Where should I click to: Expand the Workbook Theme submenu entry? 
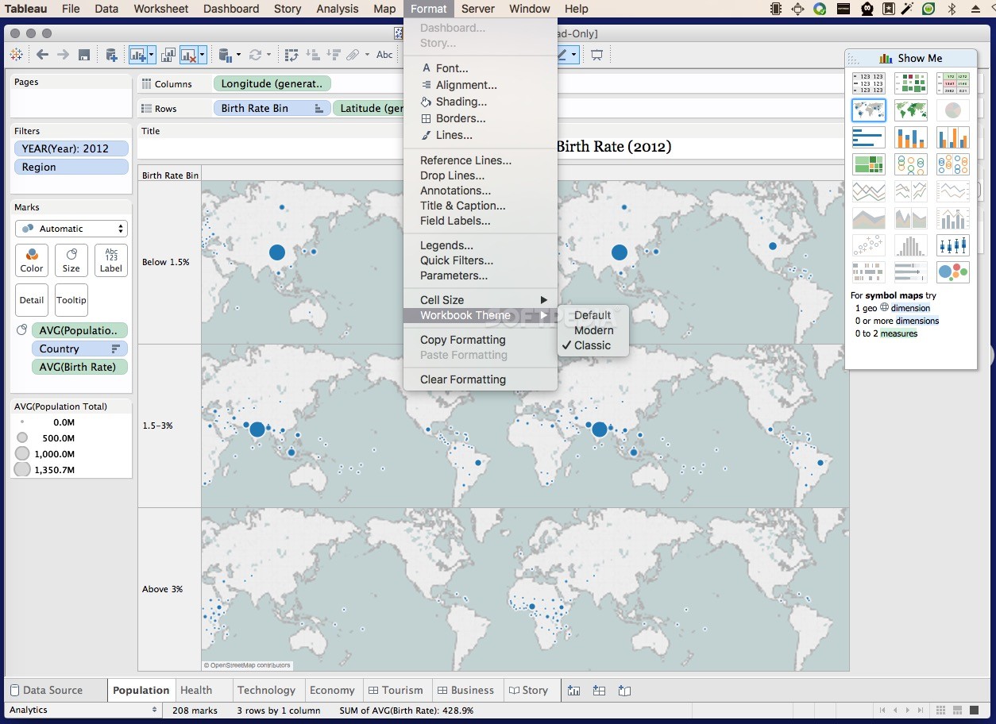pyautogui.click(x=480, y=315)
